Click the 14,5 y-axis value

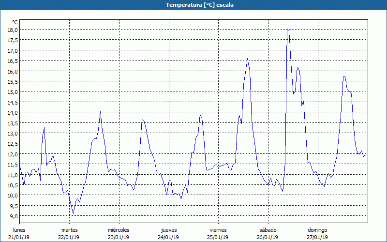13,102
